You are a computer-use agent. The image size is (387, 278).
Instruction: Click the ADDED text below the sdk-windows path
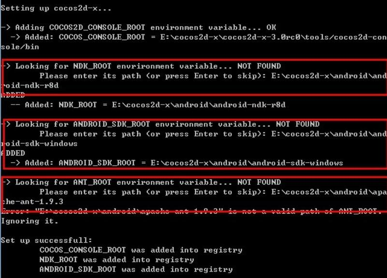coord(13,153)
